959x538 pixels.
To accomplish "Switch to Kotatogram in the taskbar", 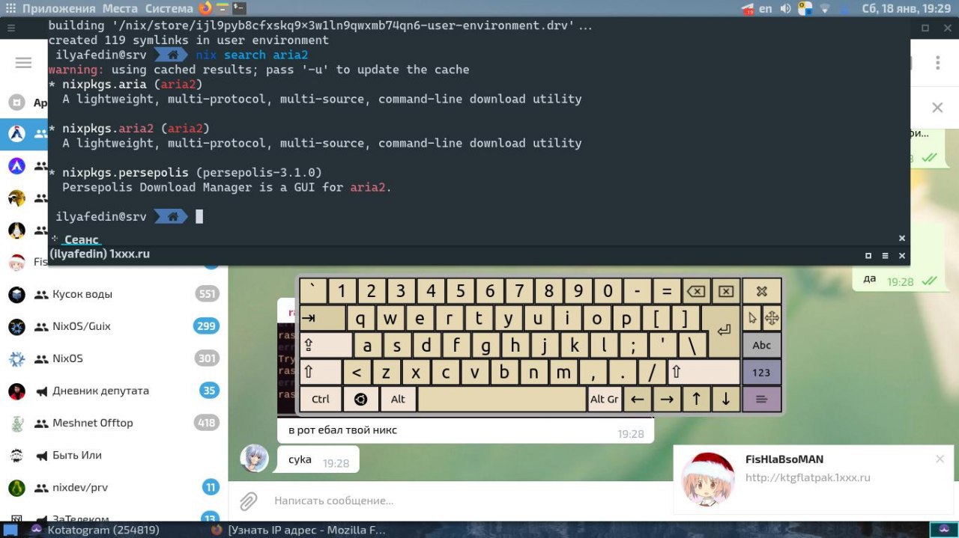I will tap(94, 530).
